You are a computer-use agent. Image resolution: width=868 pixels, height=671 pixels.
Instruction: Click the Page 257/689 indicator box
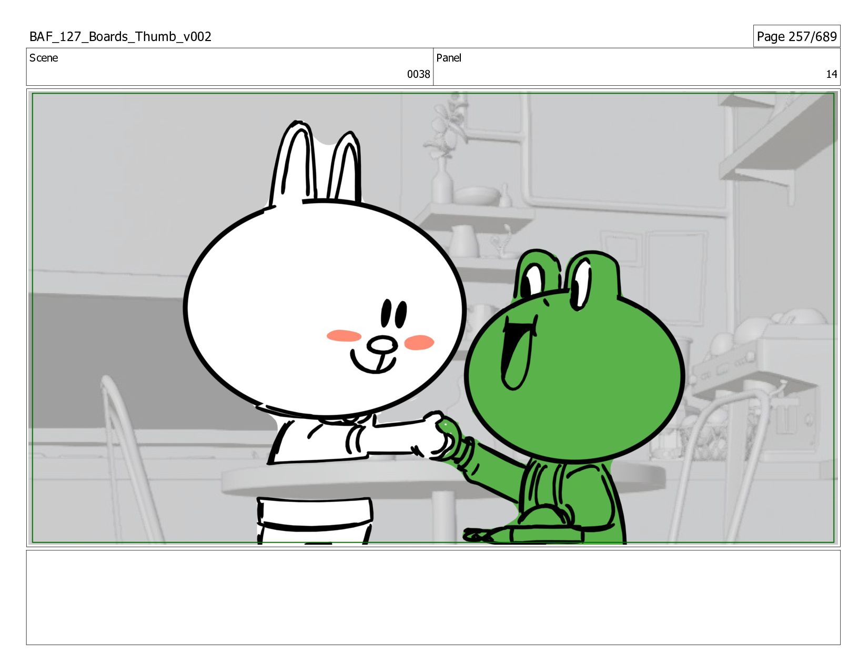point(796,36)
